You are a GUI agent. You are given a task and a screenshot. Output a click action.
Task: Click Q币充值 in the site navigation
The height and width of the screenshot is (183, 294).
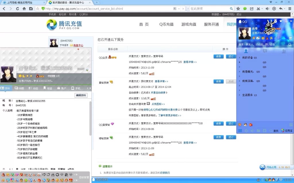point(166,24)
